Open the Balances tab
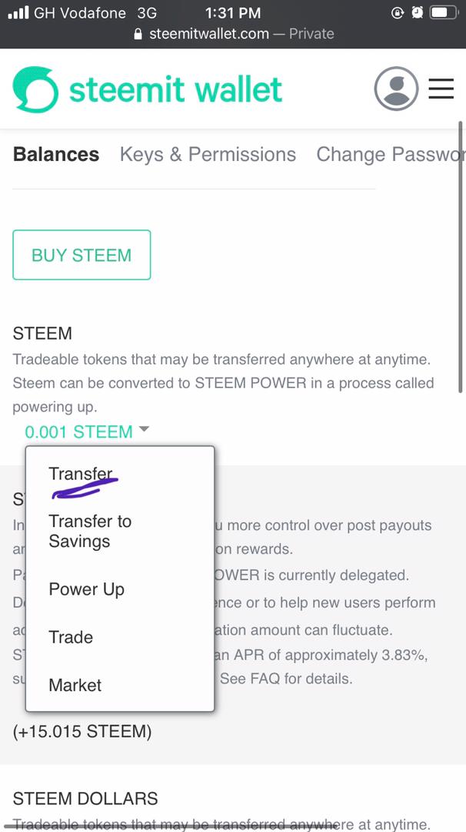Image resolution: width=466 pixels, height=832 pixels. point(56,154)
